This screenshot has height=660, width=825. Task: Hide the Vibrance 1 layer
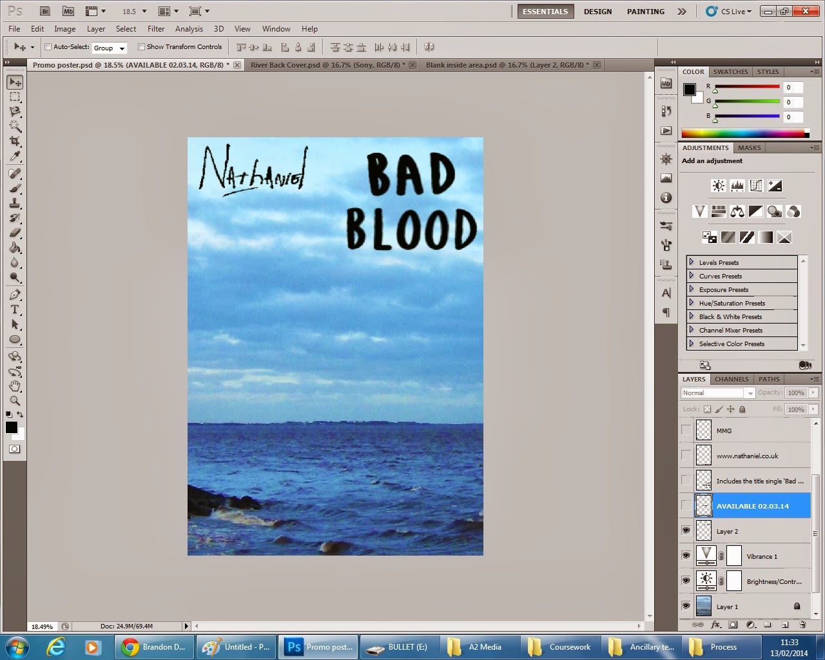click(x=686, y=556)
